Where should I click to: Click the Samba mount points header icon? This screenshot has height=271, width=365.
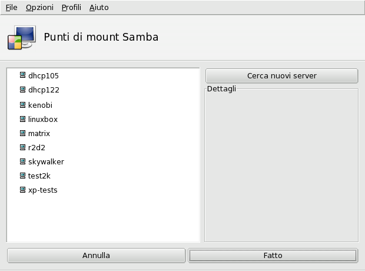click(21, 37)
